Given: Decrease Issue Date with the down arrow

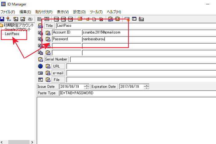Looking at the screenshot, I should pos(87,88).
